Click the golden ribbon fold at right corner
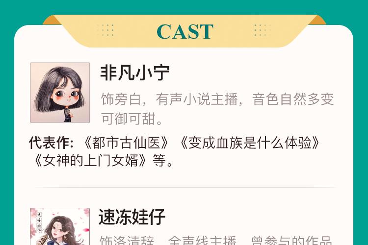The width and height of the screenshot is (368, 245). click(317, 20)
